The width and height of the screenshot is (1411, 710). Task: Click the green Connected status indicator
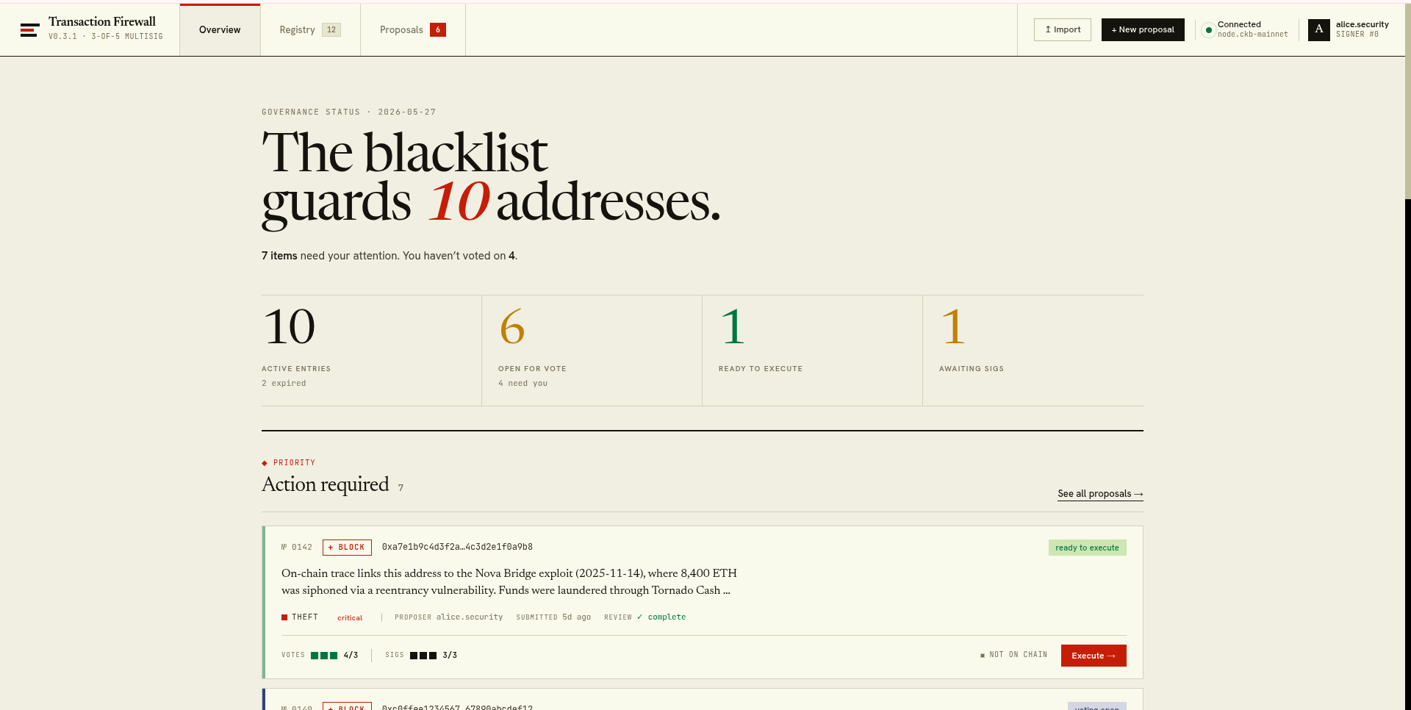click(x=1208, y=30)
